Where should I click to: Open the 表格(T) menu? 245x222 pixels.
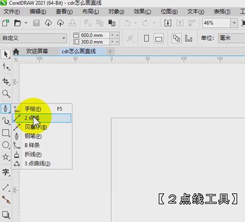tap(222, 11)
